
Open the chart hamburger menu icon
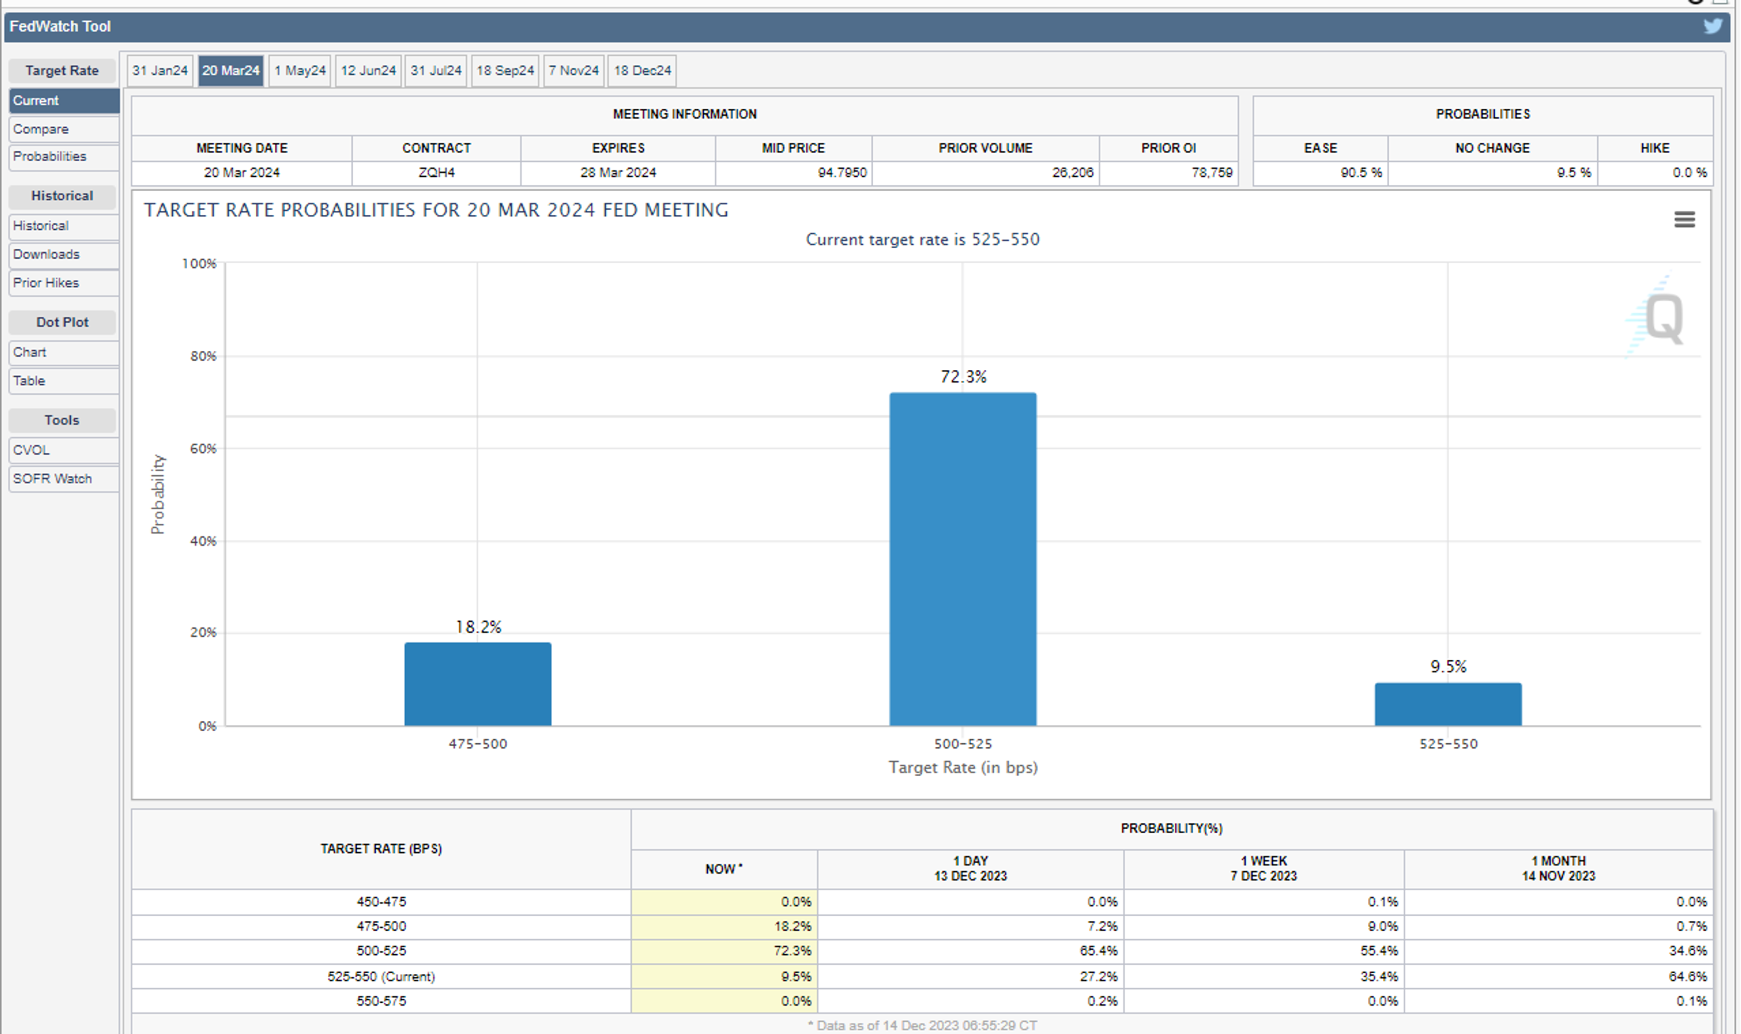[1684, 219]
